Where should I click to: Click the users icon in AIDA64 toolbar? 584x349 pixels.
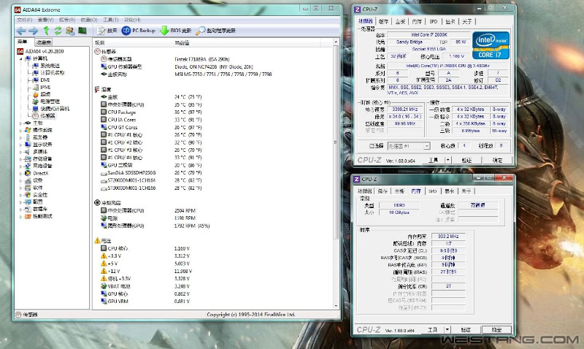pyautogui.click(x=70, y=31)
